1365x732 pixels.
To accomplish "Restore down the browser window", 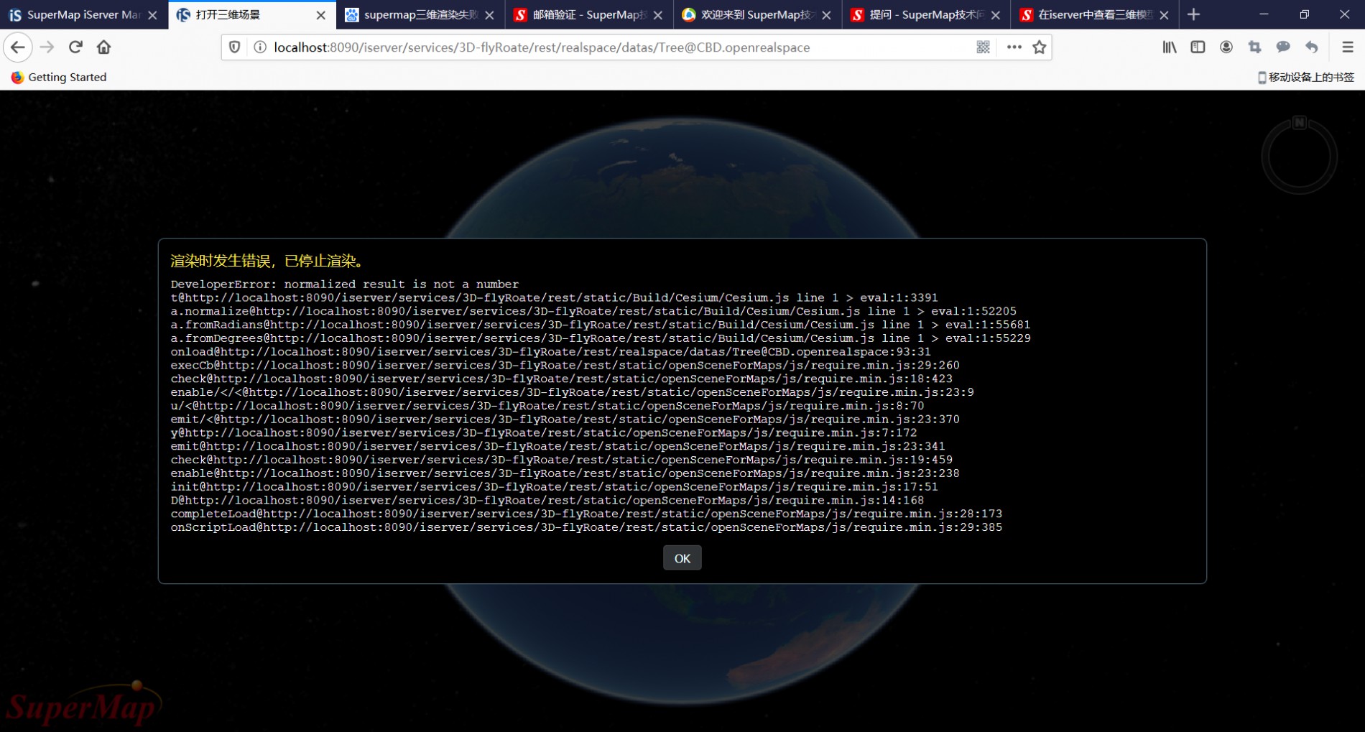I will tap(1305, 14).
